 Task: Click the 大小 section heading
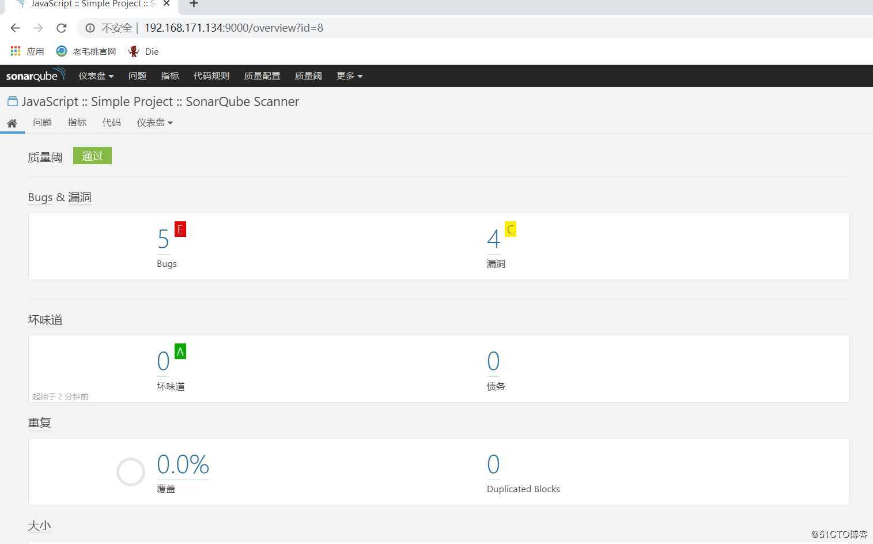40,526
